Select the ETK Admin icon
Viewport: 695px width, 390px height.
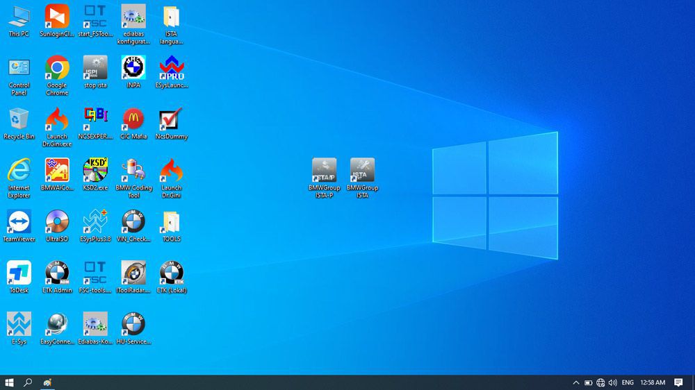click(x=57, y=278)
